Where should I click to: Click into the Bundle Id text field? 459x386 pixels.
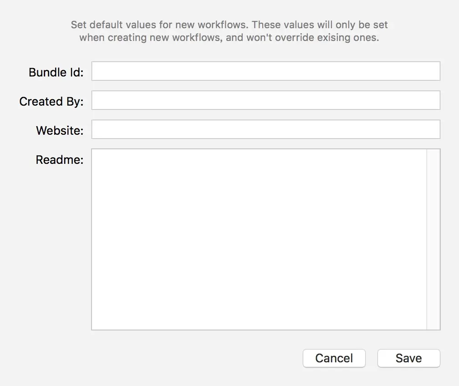pyautogui.click(x=265, y=71)
